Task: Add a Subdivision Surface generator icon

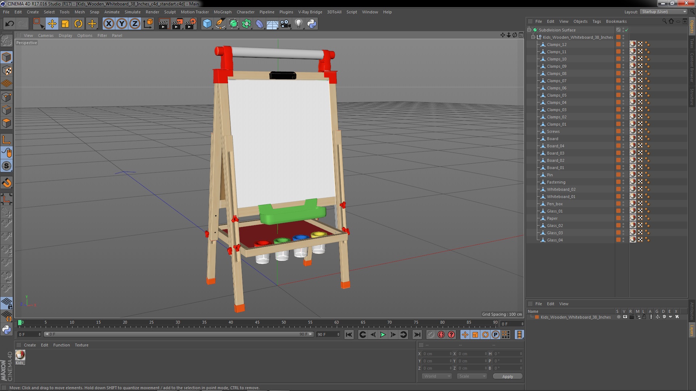Action: tap(233, 24)
